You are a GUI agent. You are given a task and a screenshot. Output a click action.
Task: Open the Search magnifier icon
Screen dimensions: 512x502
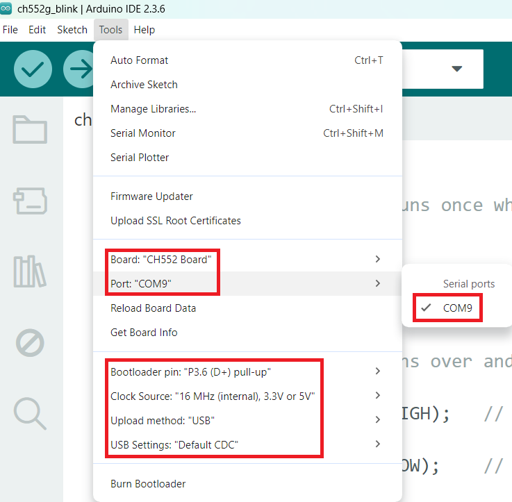pyautogui.click(x=30, y=412)
